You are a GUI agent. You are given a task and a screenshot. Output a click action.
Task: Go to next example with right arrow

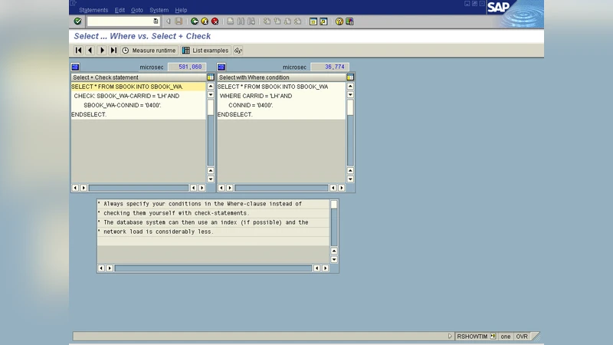[x=102, y=51]
